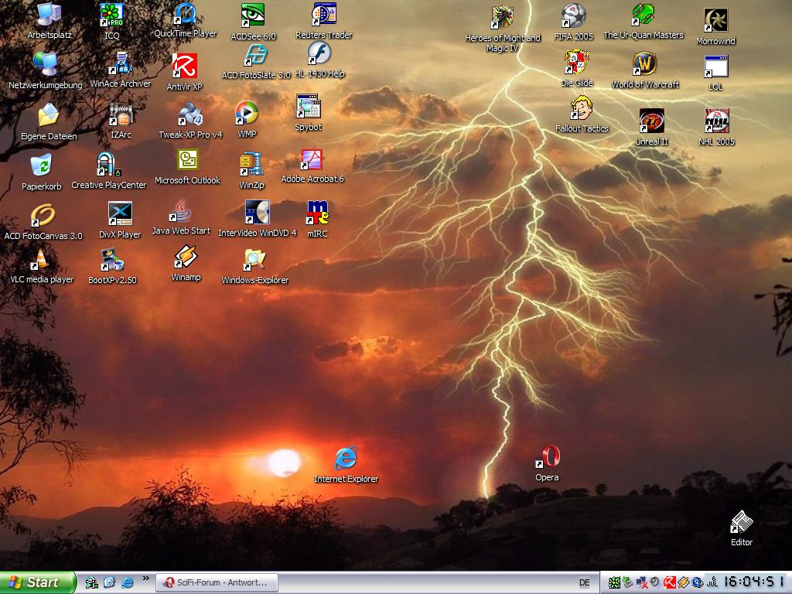Select the Opera browser desktop icon

pyautogui.click(x=548, y=458)
